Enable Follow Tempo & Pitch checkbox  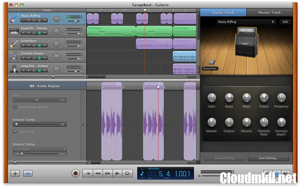point(15,107)
